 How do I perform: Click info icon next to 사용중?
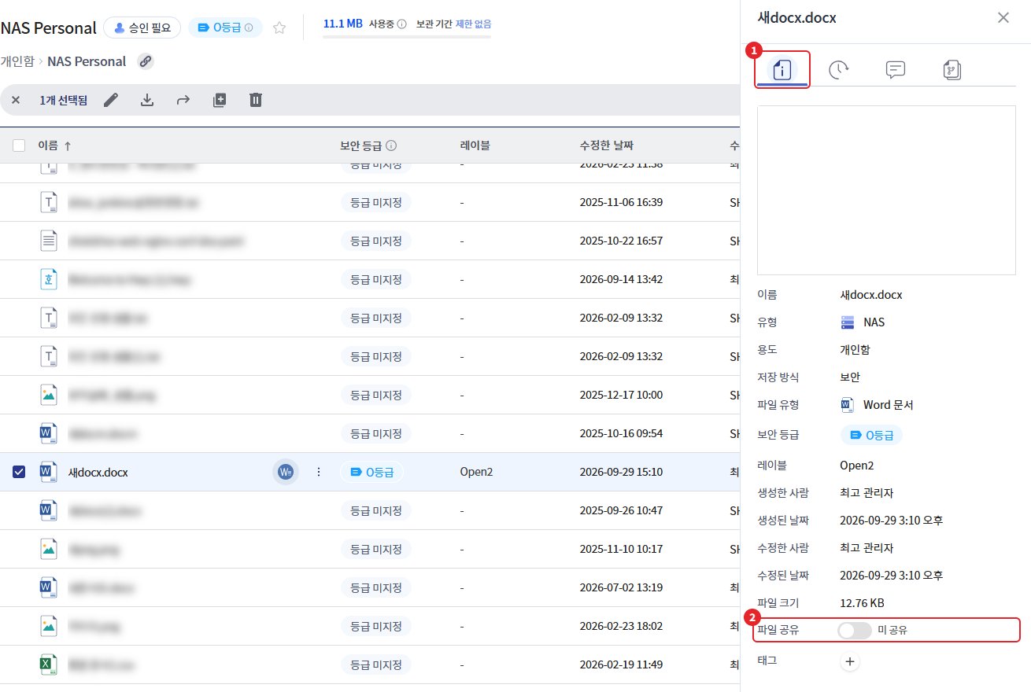(x=401, y=24)
